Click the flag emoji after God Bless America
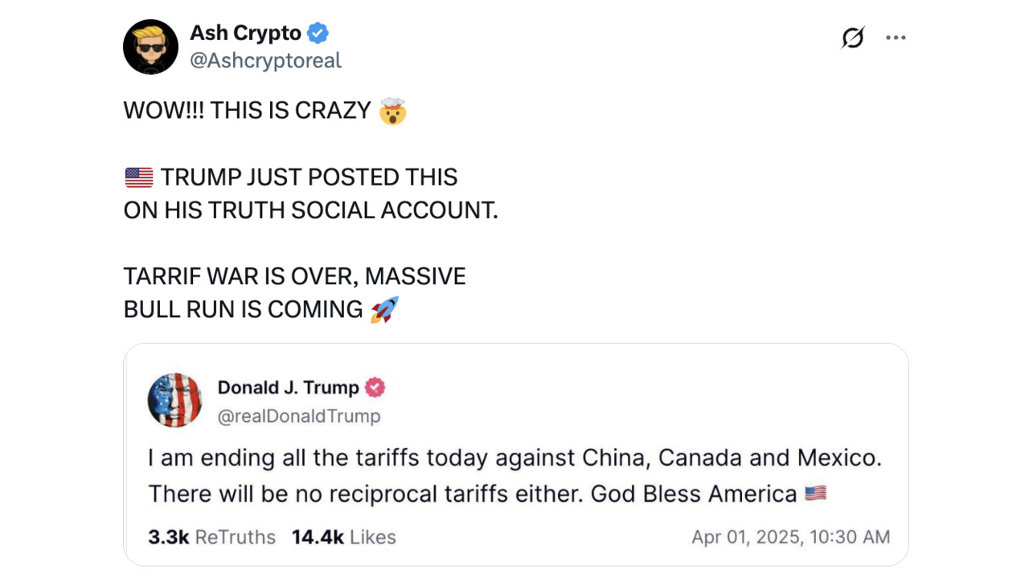This screenshot has height=578, width=1029. click(x=815, y=493)
